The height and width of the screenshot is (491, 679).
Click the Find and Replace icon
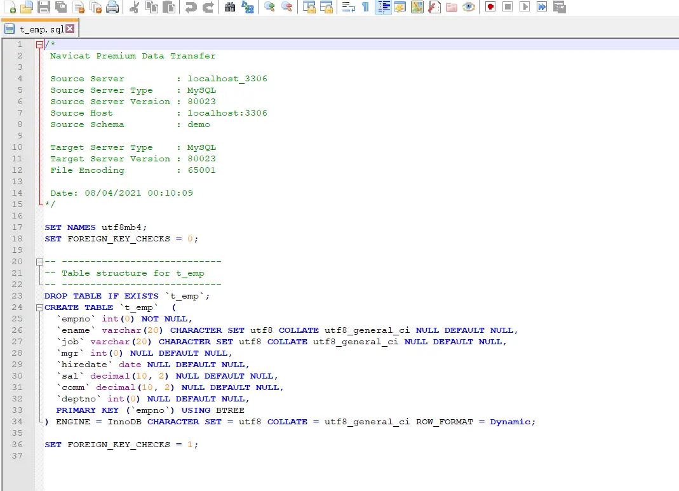pos(248,7)
